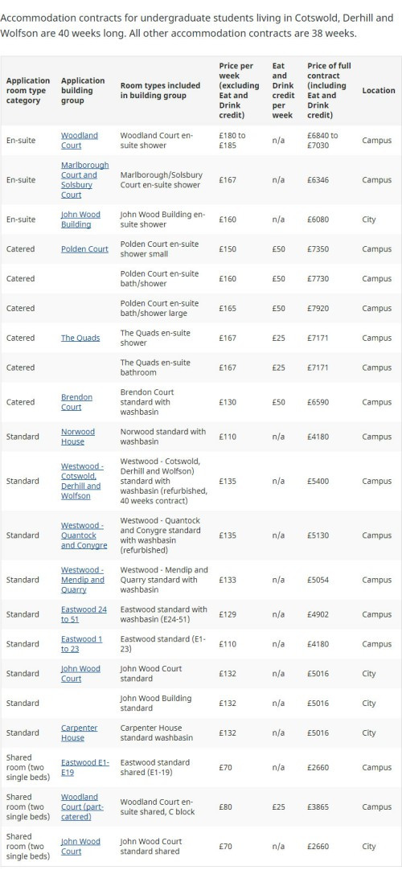
Task: Select the Location column header
Action: point(379,90)
